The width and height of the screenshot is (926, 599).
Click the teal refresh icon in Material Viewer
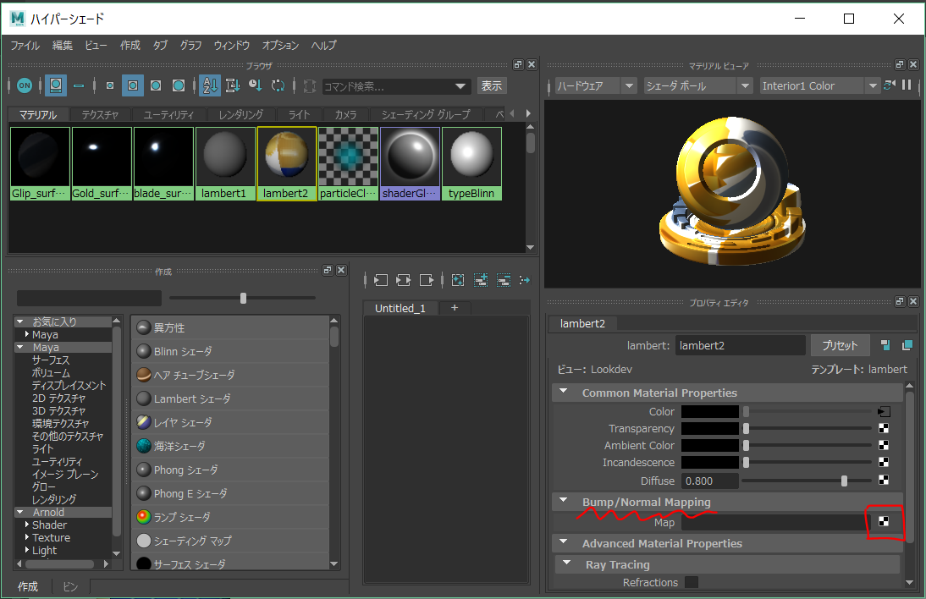click(890, 85)
